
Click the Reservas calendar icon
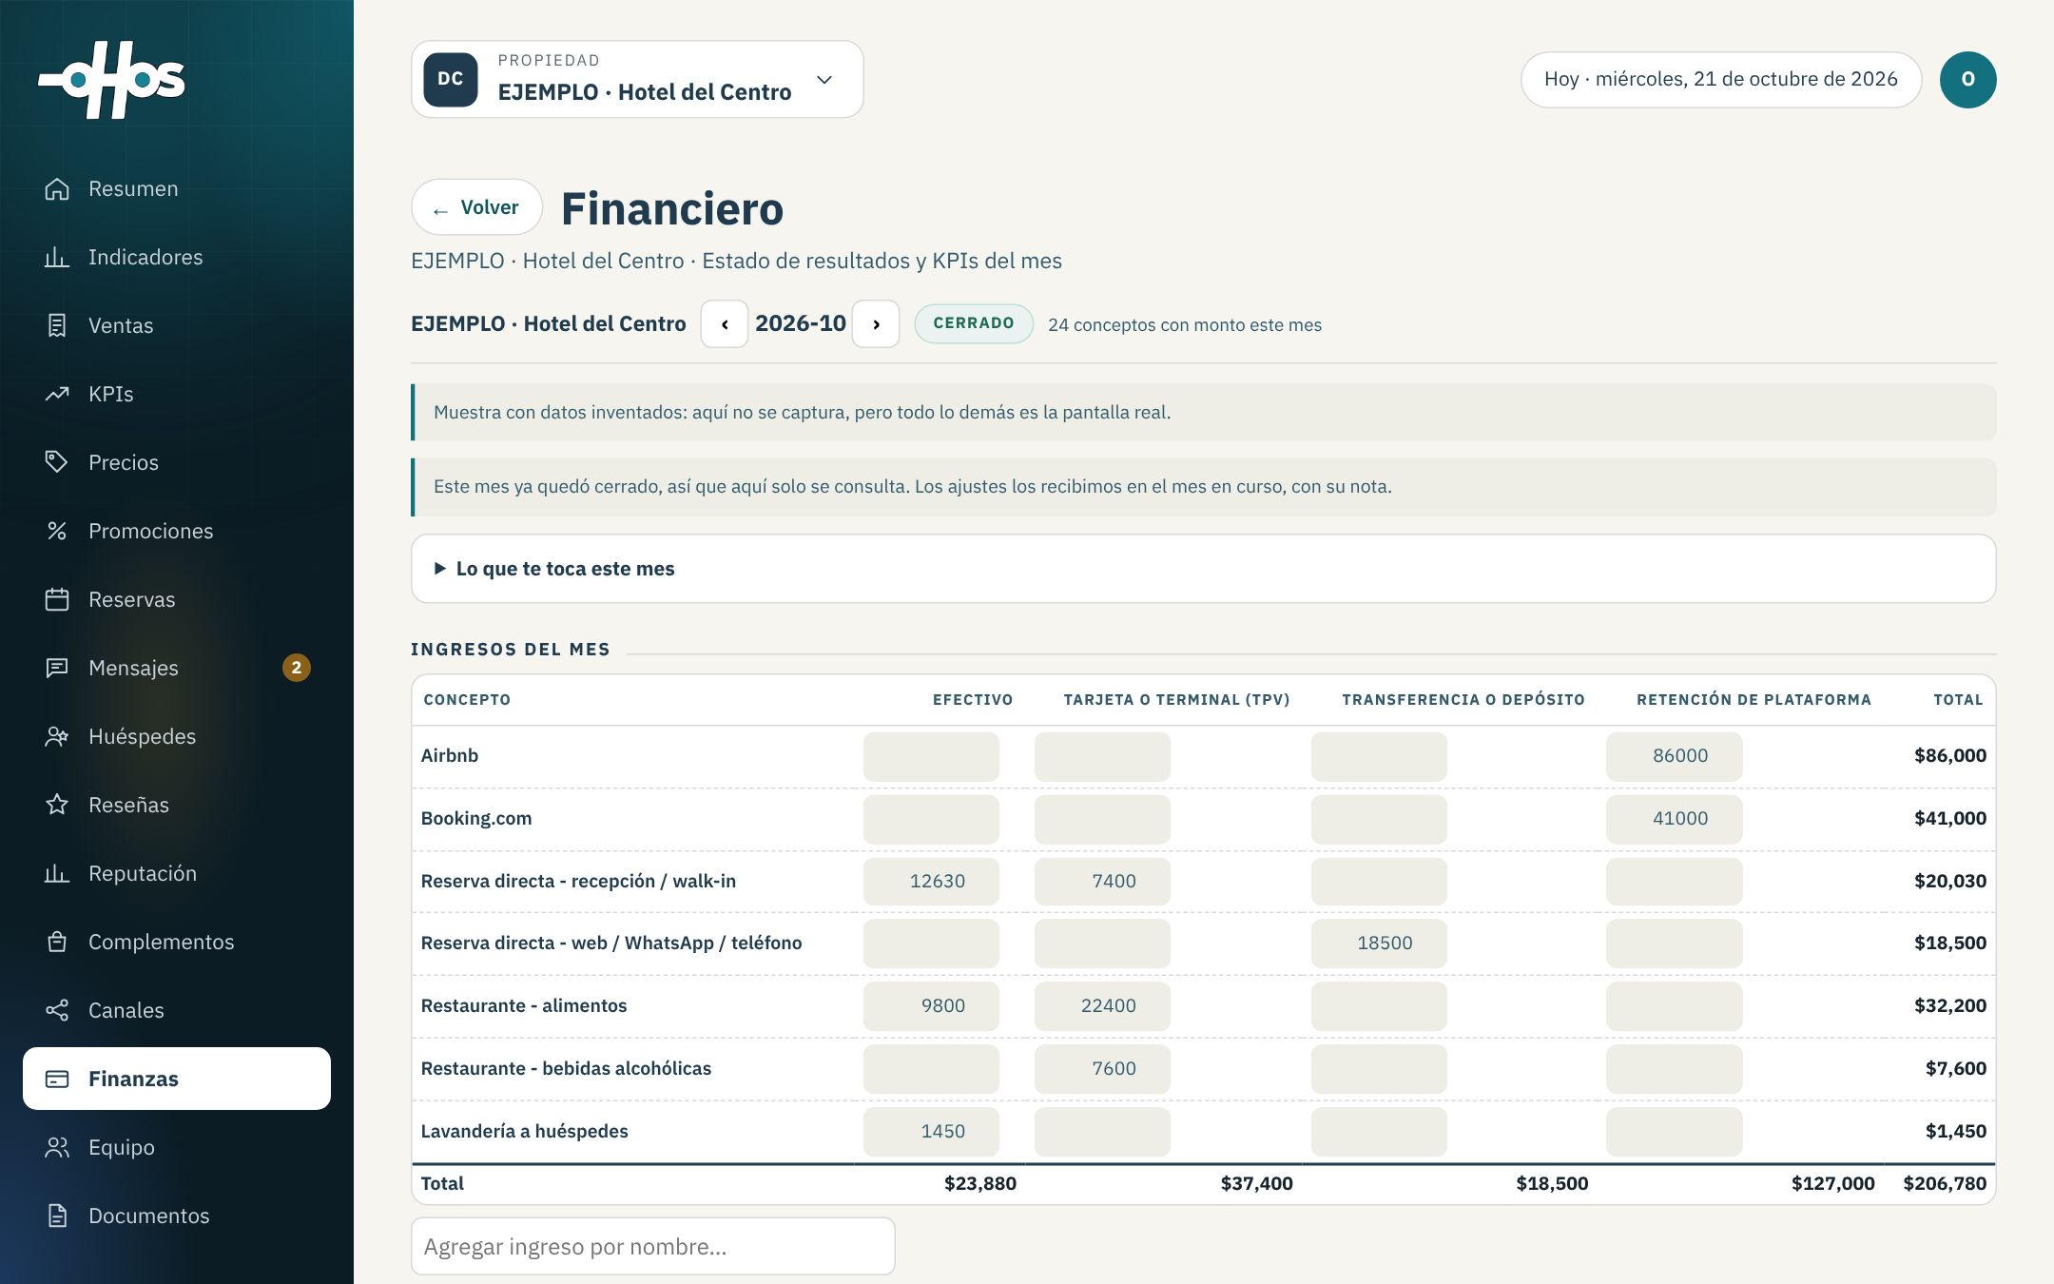pos(57,599)
